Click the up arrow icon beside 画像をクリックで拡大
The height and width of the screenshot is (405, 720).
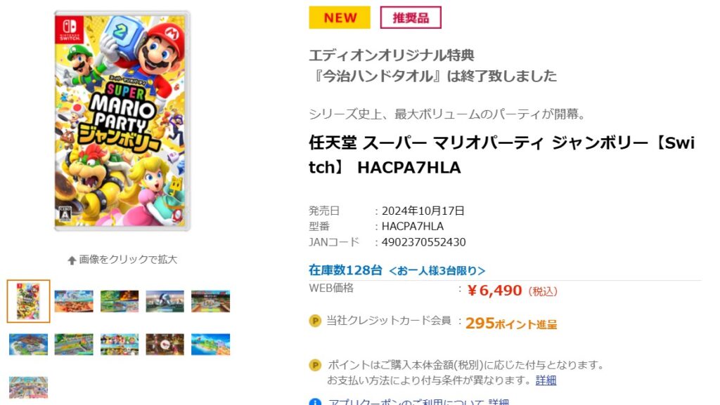[x=72, y=260]
